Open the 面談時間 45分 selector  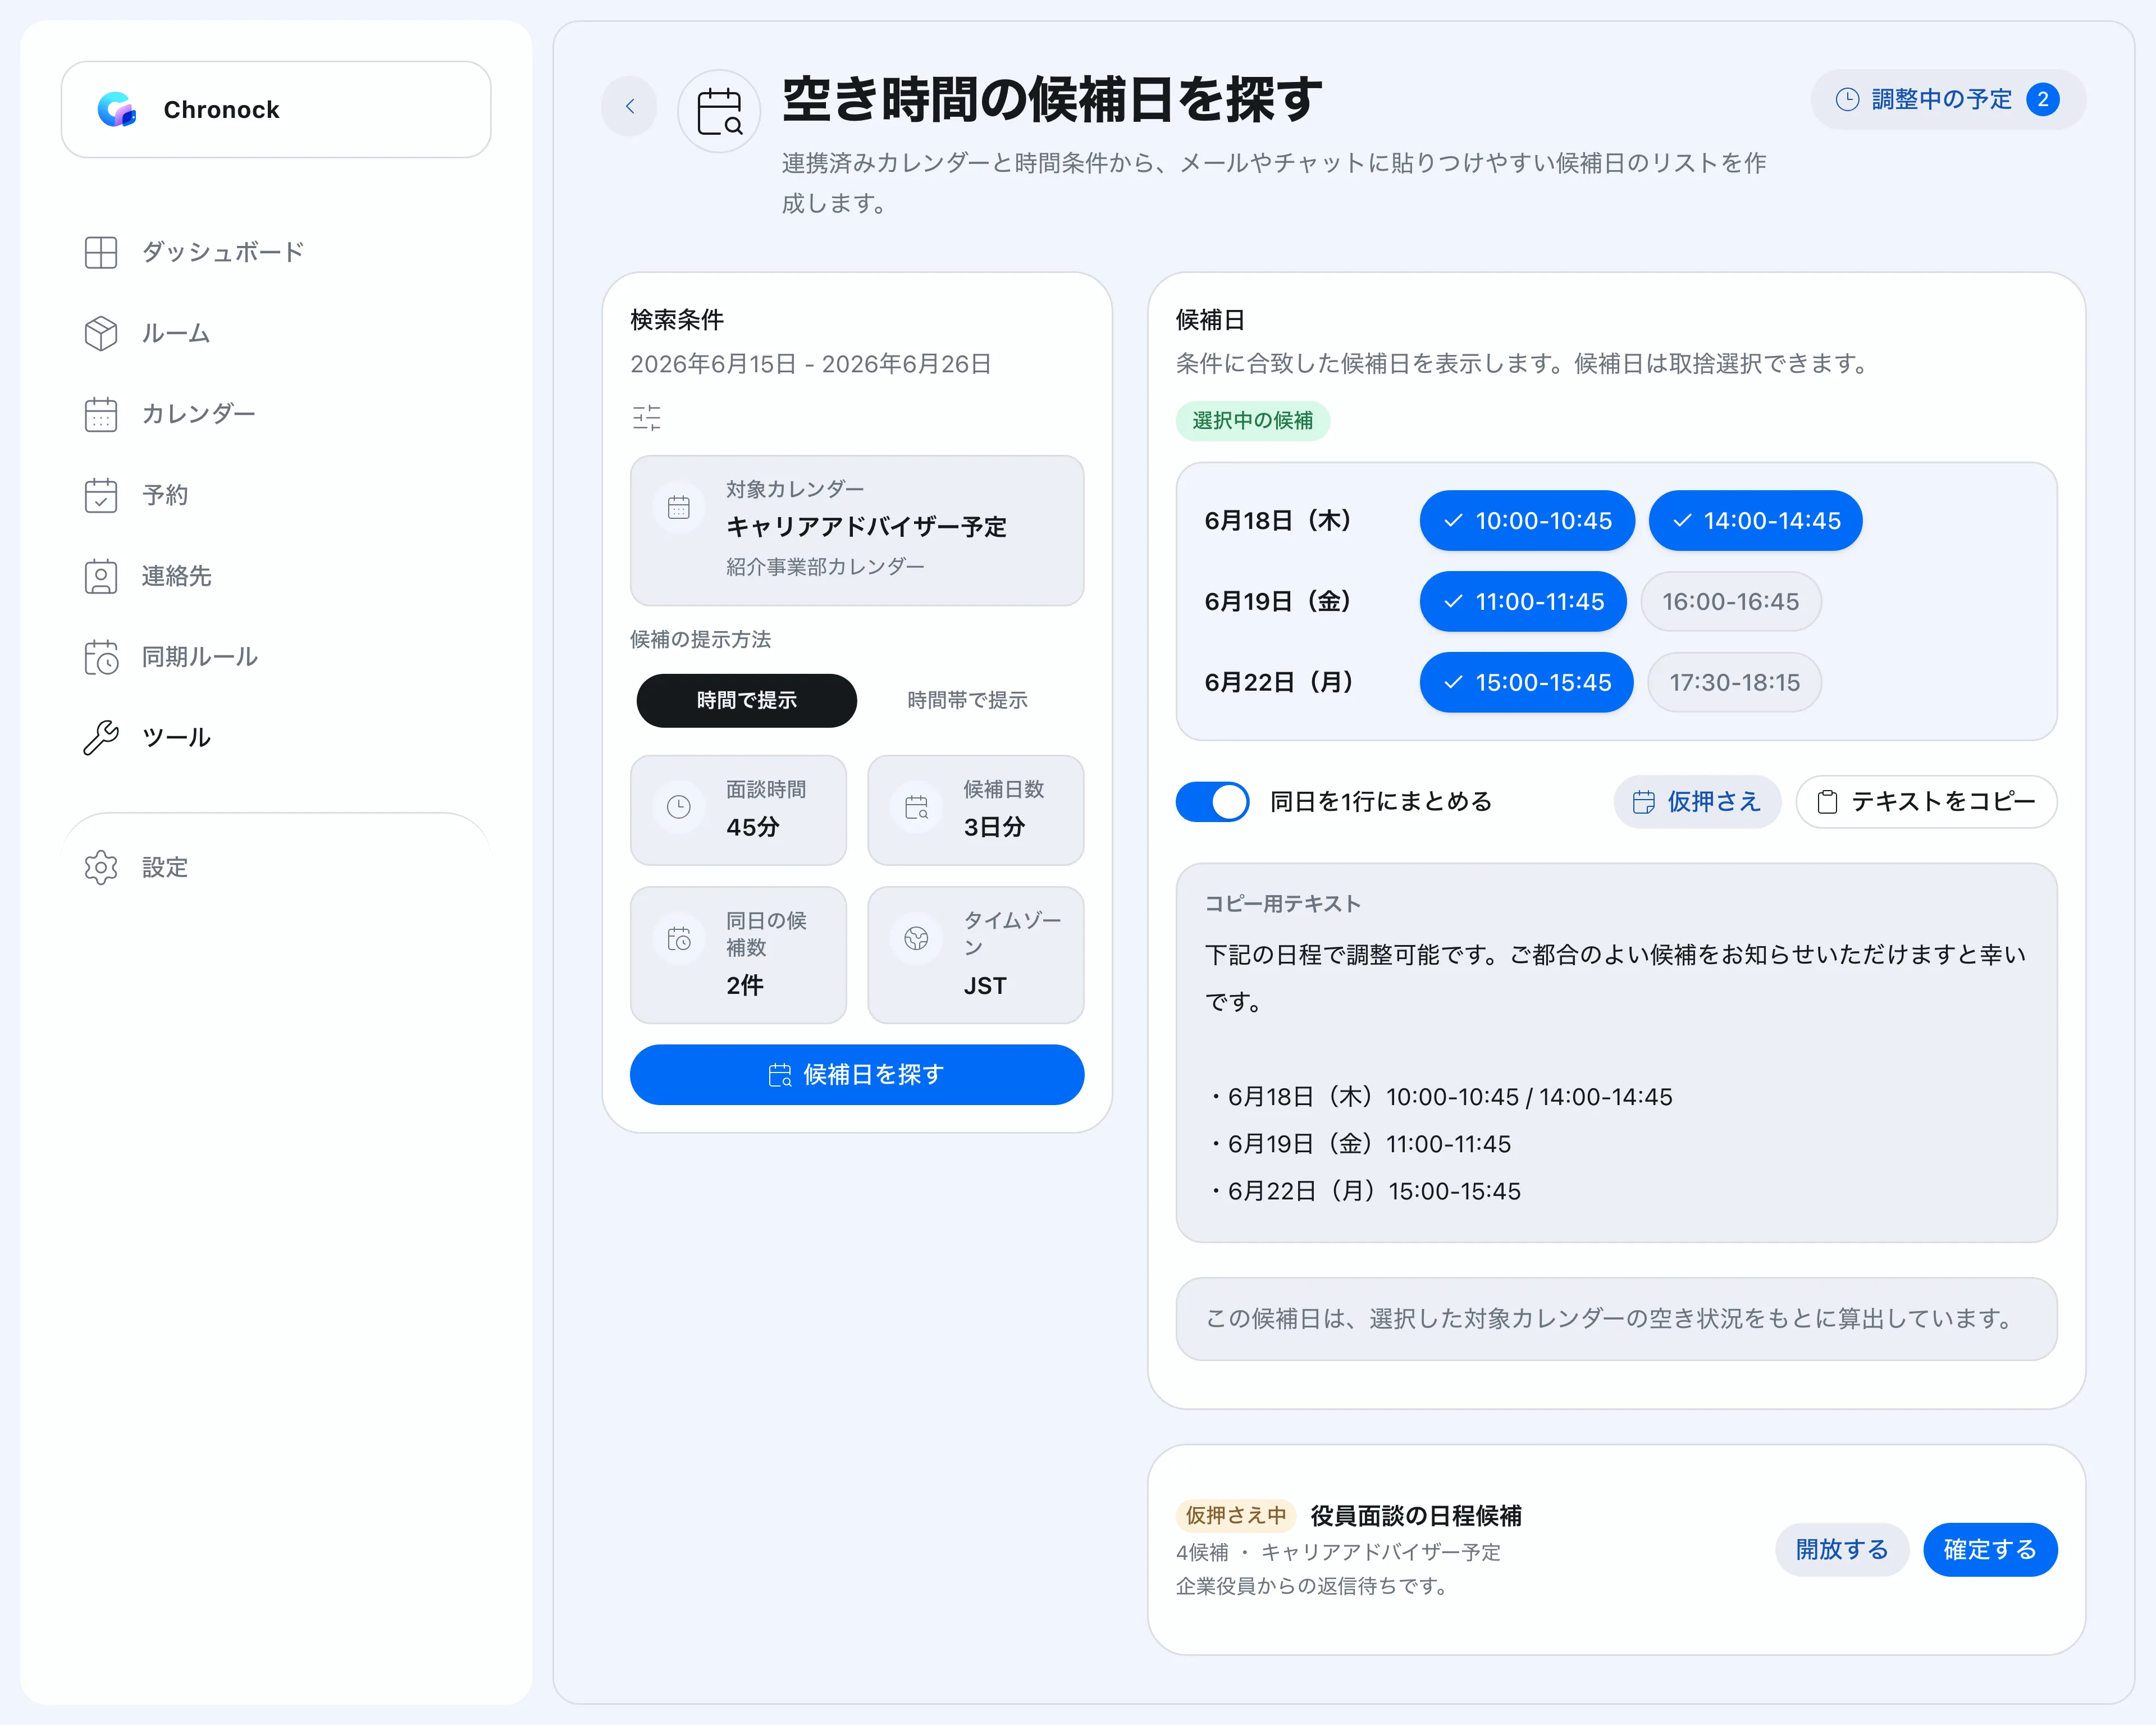tap(738, 810)
